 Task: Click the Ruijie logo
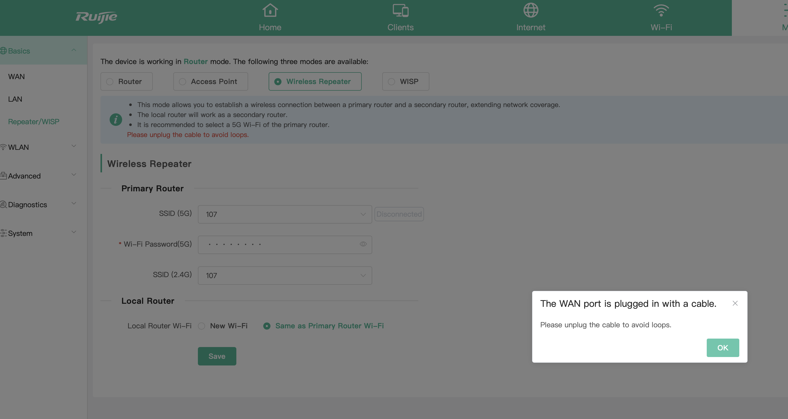(96, 17)
